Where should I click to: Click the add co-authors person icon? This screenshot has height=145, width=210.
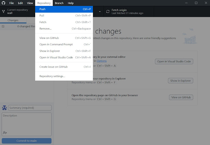[x=5, y=133]
